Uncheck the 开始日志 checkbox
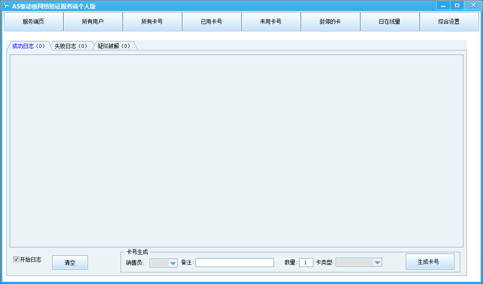The height and width of the screenshot is (284, 483). (17, 259)
